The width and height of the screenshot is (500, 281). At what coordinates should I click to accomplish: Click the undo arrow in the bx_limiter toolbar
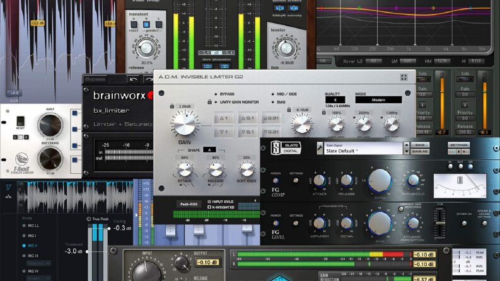tap(133, 79)
